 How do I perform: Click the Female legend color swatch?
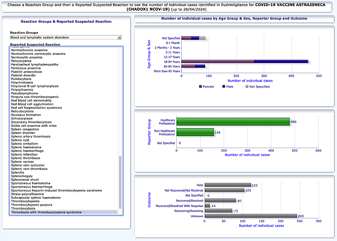[x=201, y=86]
